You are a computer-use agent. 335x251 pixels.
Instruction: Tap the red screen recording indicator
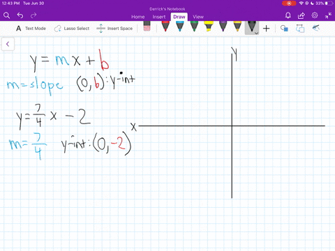(x=289, y=3)
